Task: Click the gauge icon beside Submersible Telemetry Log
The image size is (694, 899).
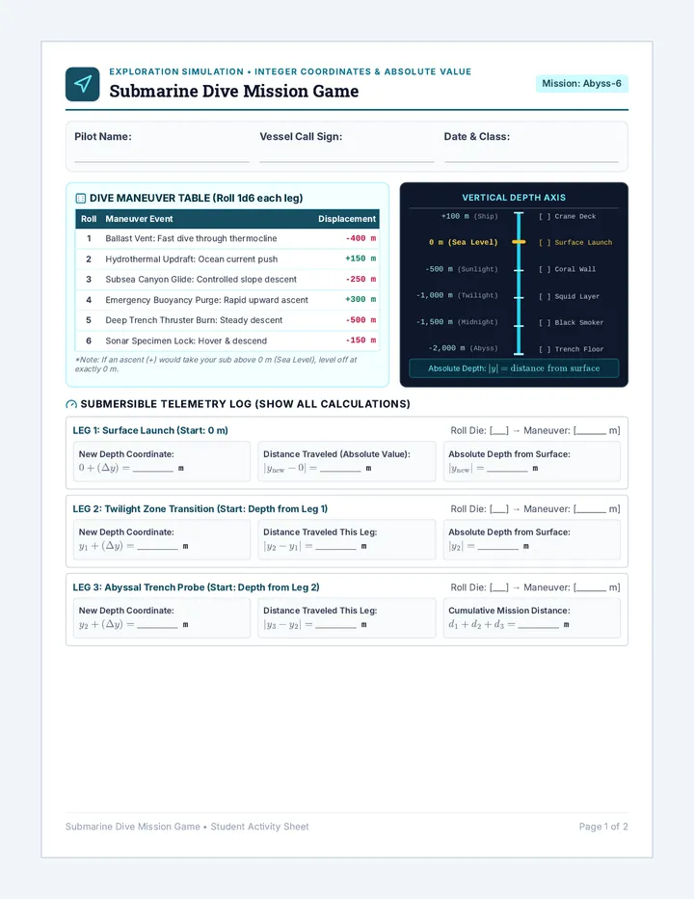Action: tap(71, 404)
